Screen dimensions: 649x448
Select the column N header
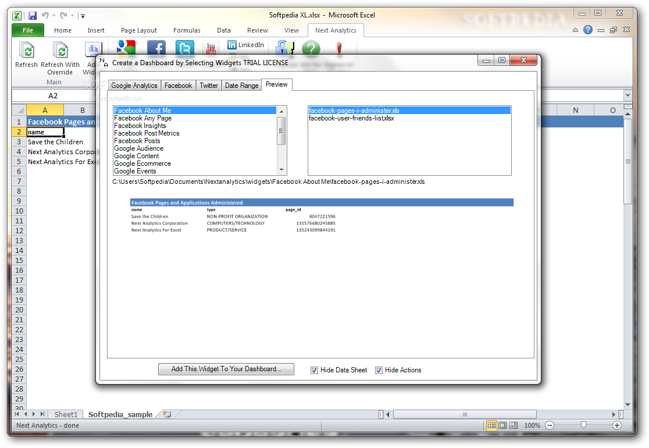pyautogui.click(x=575, y=110)
